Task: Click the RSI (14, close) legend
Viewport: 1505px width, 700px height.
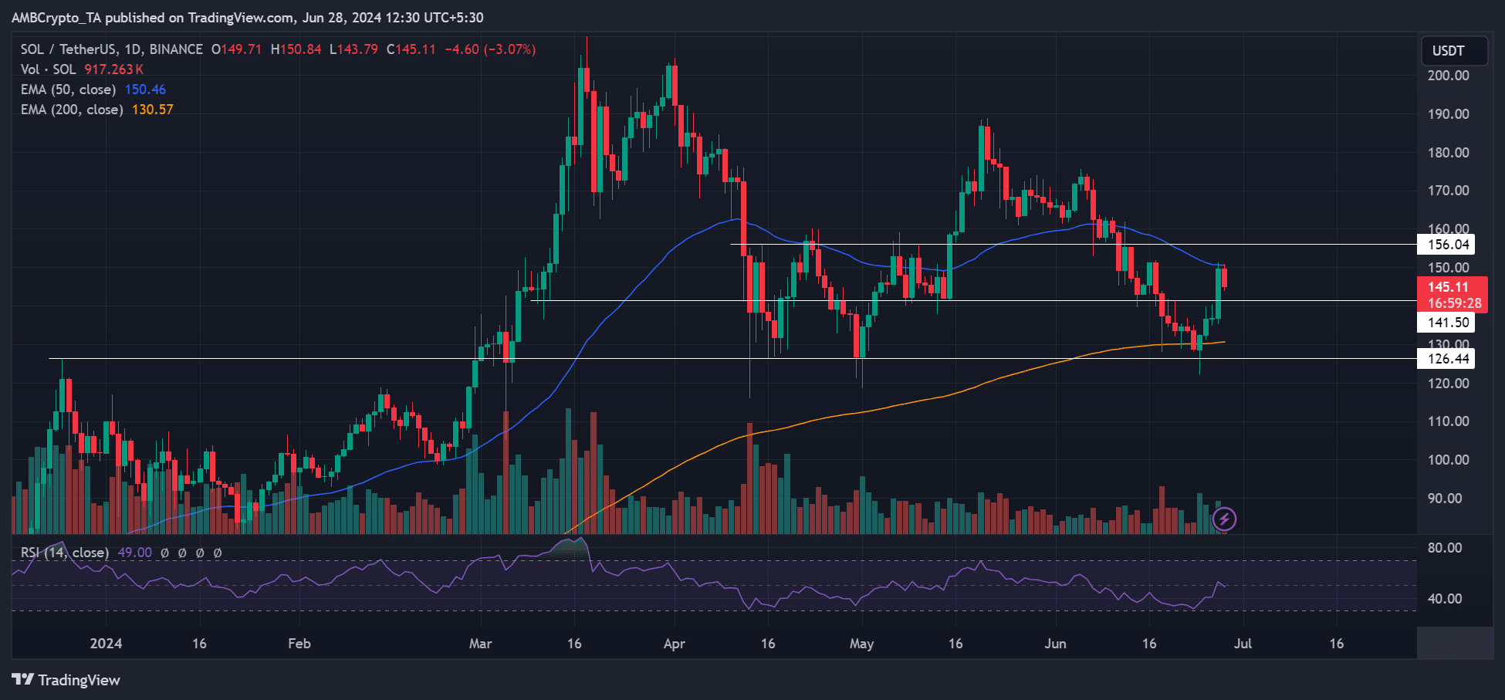Action: point(64,553)
